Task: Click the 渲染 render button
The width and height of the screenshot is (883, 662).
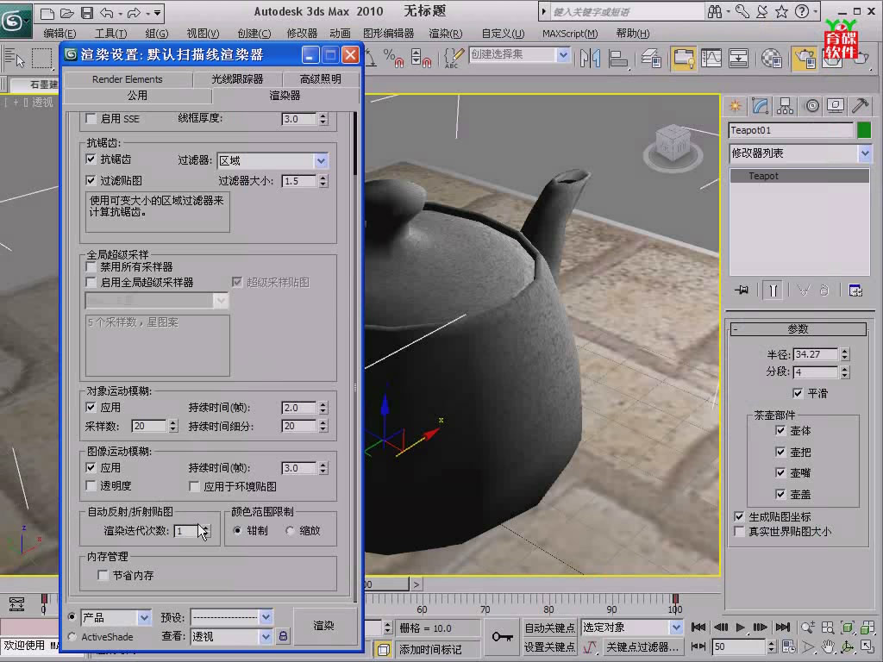Action: (x=324, y=626)
